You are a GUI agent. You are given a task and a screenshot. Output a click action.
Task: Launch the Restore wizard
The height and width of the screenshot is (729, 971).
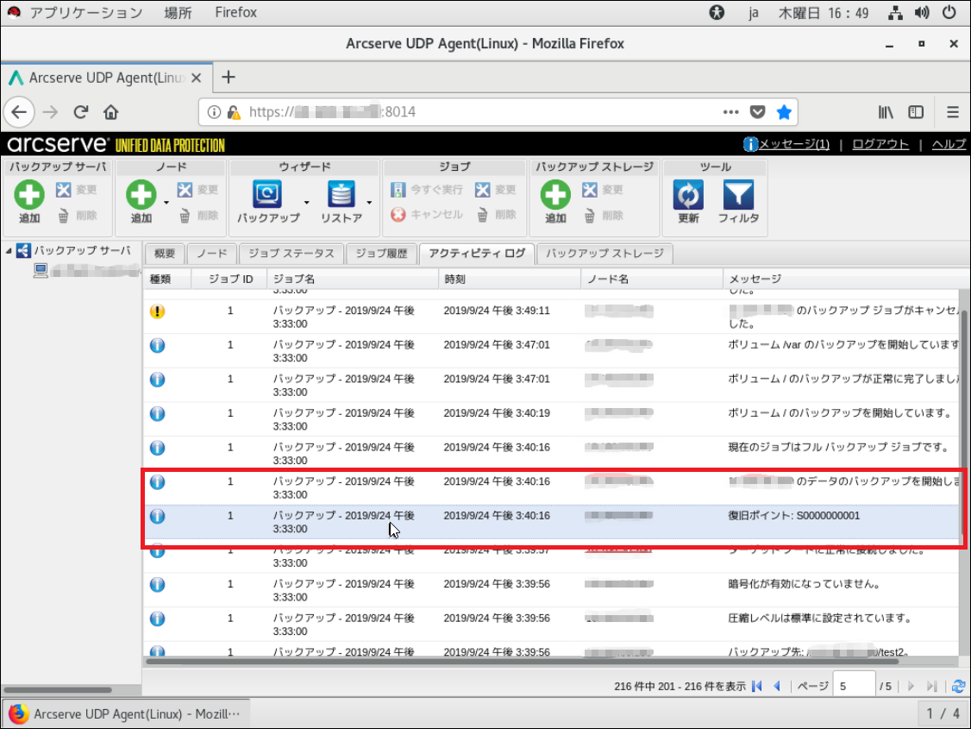(341, 201)
